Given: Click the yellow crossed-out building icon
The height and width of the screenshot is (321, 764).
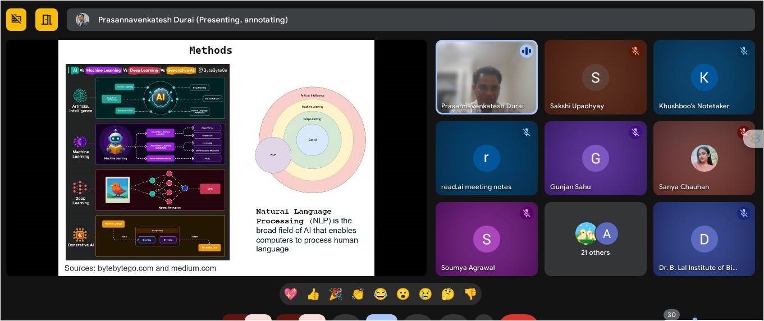Looking at the screenshot, I should point(16,20).
